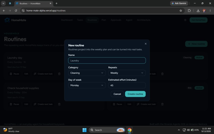Open the Architecture nav item
This screenshot has height=134, width=214.
144,20
